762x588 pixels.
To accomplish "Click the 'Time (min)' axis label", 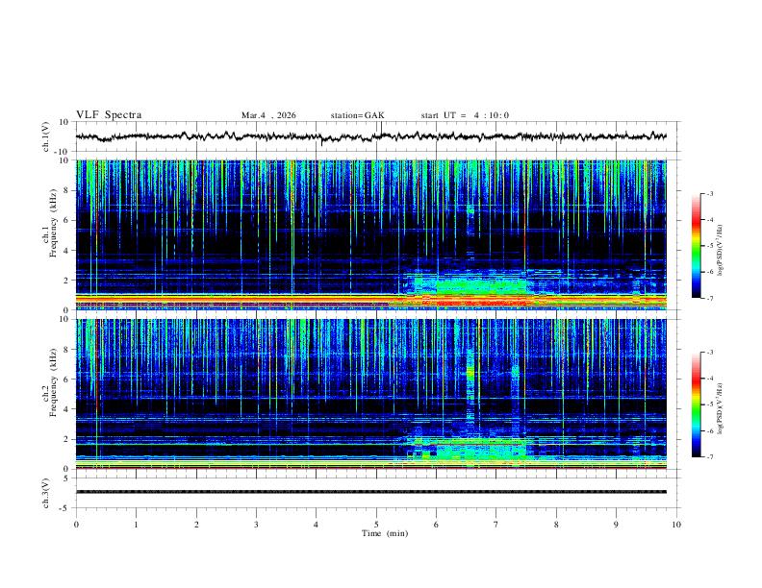I will tap(385, 533).
